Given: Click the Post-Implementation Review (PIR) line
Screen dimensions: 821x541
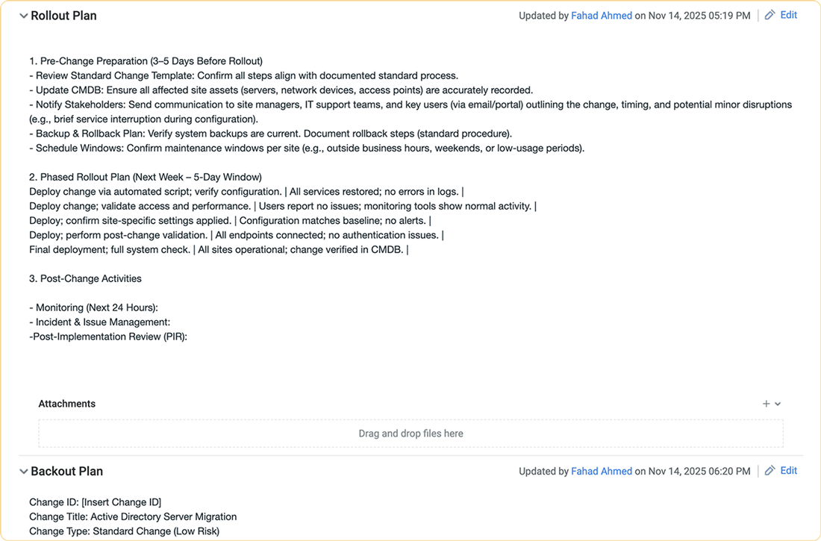Looking at the screenshot, I should tap(108, 337).
